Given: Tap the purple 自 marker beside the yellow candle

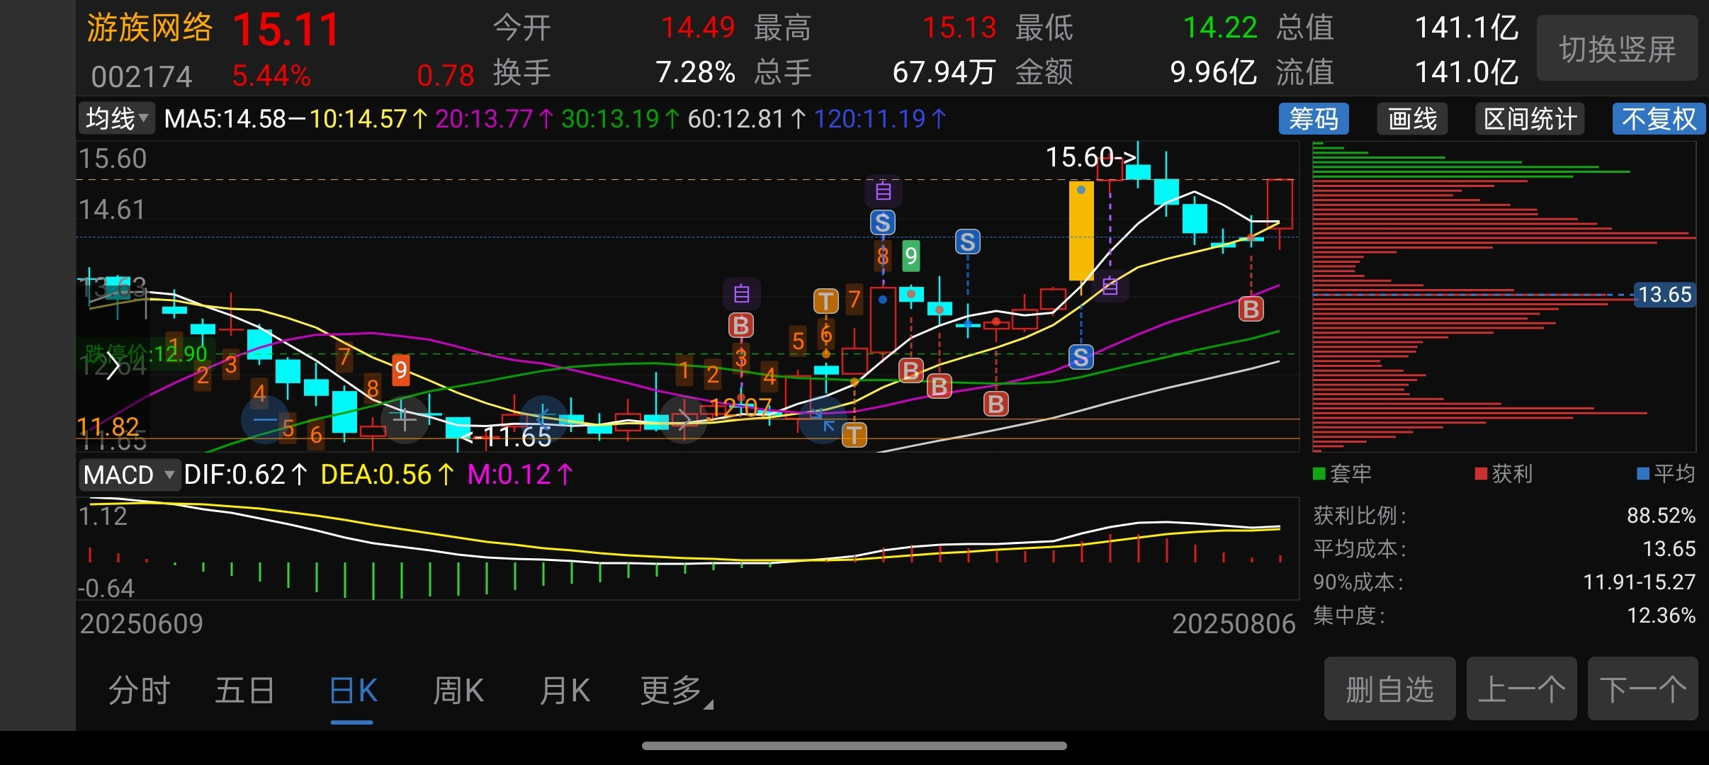Looking at the screenshot, I should coord(1110,286).
